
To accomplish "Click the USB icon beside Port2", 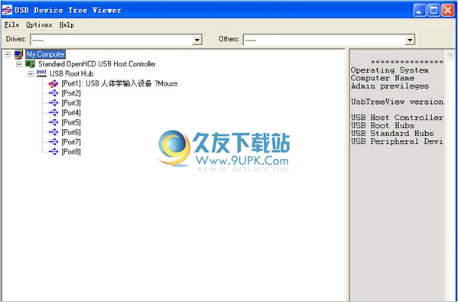I will pyautogui.click(x=54, y=93).
